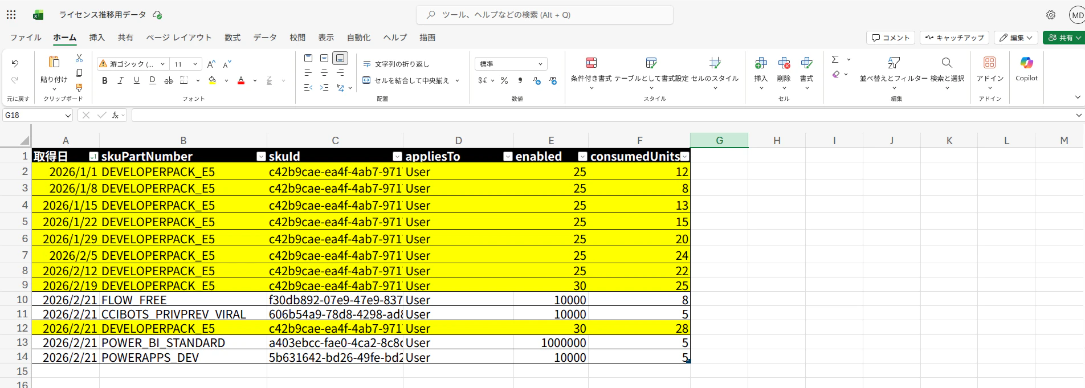Click the Undo arrow icon
The width and height of the screenshot is (1085, 388).
pyautogui.click(x=15, y=64)
